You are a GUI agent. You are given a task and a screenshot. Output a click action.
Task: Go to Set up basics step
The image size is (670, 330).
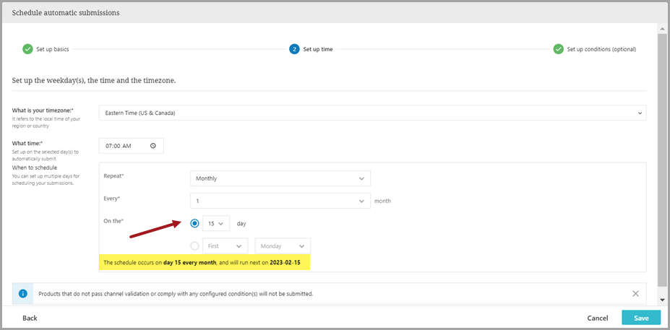tap(52, 49)
